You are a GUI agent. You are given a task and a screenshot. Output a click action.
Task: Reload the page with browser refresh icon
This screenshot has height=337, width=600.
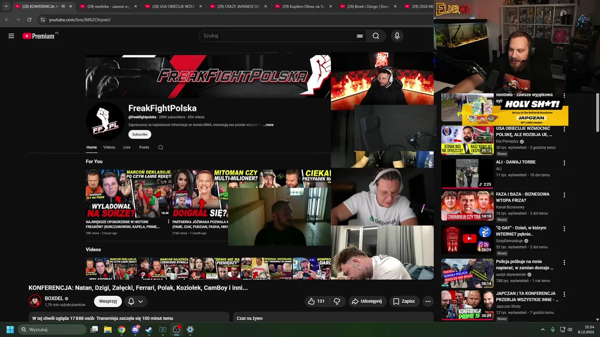29,20
